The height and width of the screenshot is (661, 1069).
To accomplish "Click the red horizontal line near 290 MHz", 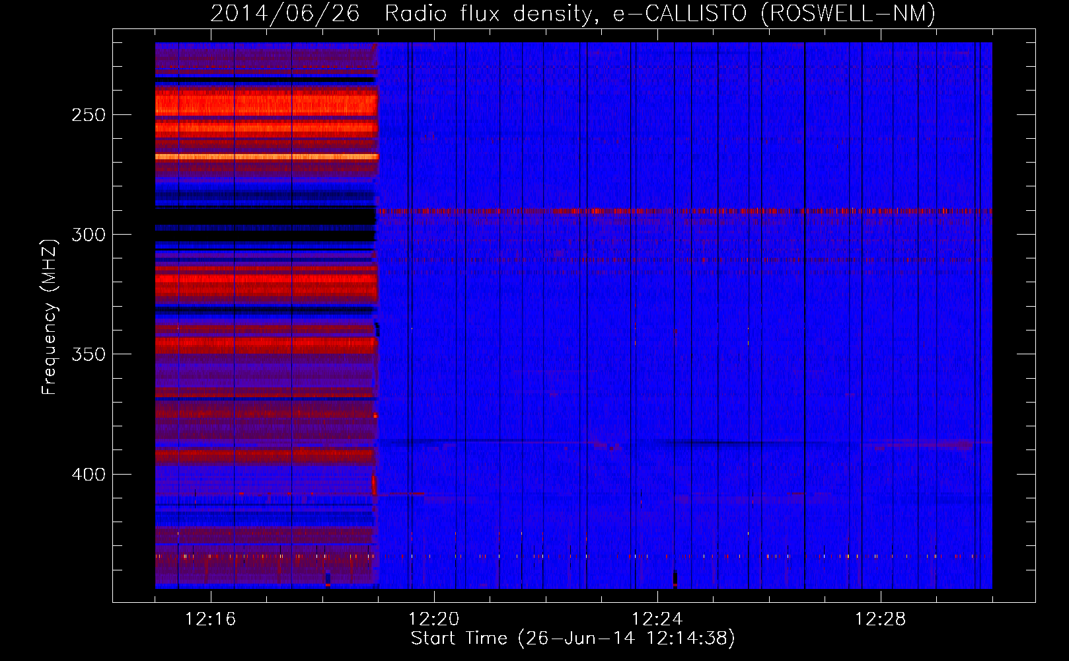I will click(x=684, y=212).
